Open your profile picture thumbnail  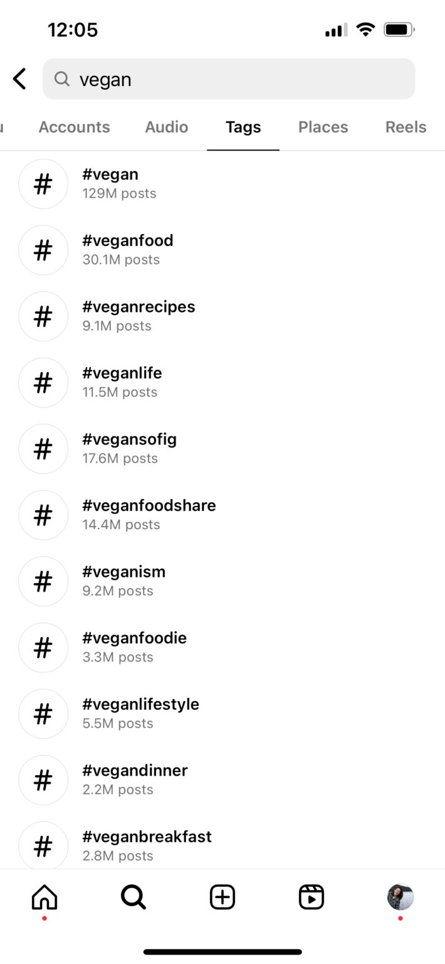(x=400, y=897)
